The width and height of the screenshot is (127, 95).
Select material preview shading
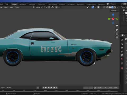point(112,7)
